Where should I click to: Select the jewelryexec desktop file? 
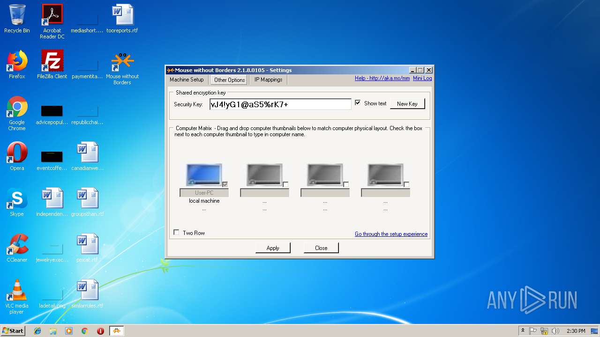click(52, 252)
